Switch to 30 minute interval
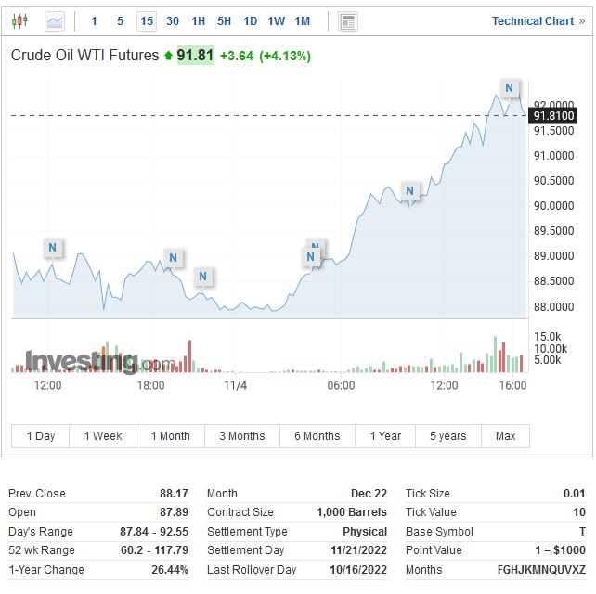This screenshot has width=596, height=594. (x=173, y=20)
